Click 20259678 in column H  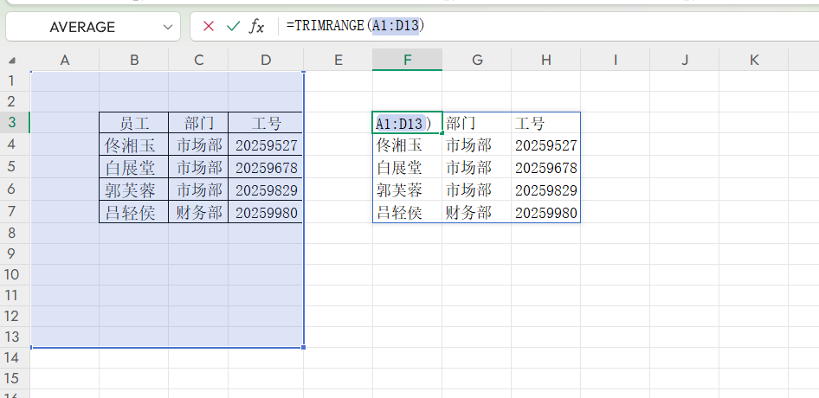[545, 168]
